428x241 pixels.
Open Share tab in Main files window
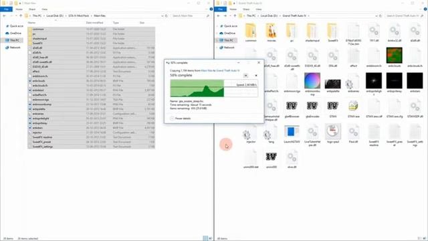tap(32, 9)
